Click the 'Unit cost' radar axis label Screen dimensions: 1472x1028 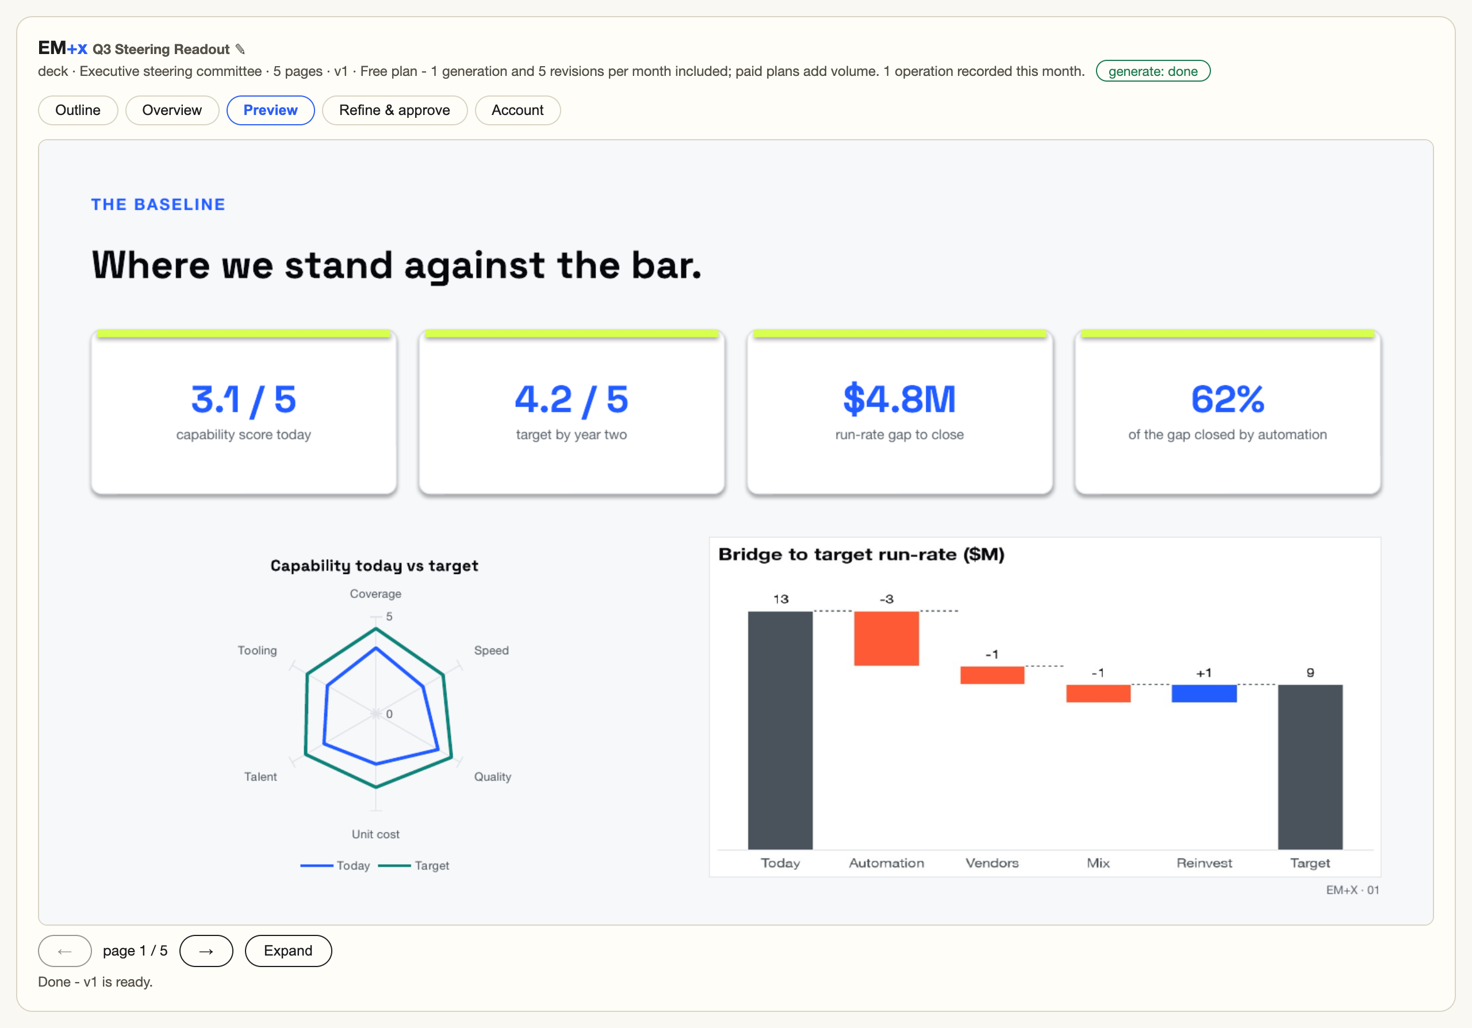(375, 834)
